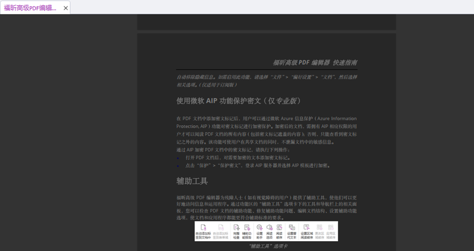The width and height of the screenshot is (474, 251).
Task: Click the bullet starting with 点击"保护"
Action: [258, 165]
